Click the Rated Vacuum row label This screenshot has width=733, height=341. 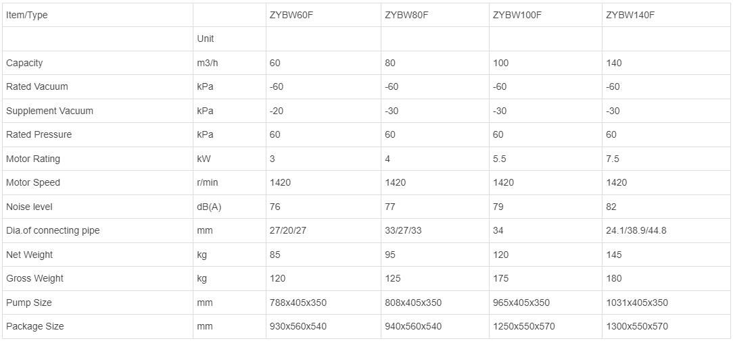(37, 86)
